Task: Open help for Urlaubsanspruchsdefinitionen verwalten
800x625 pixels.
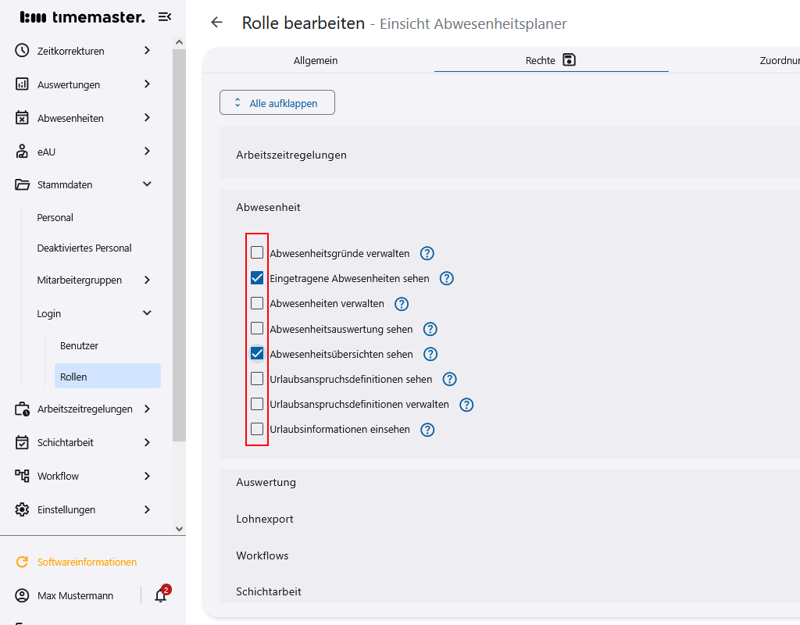Action: pos(466,405)
